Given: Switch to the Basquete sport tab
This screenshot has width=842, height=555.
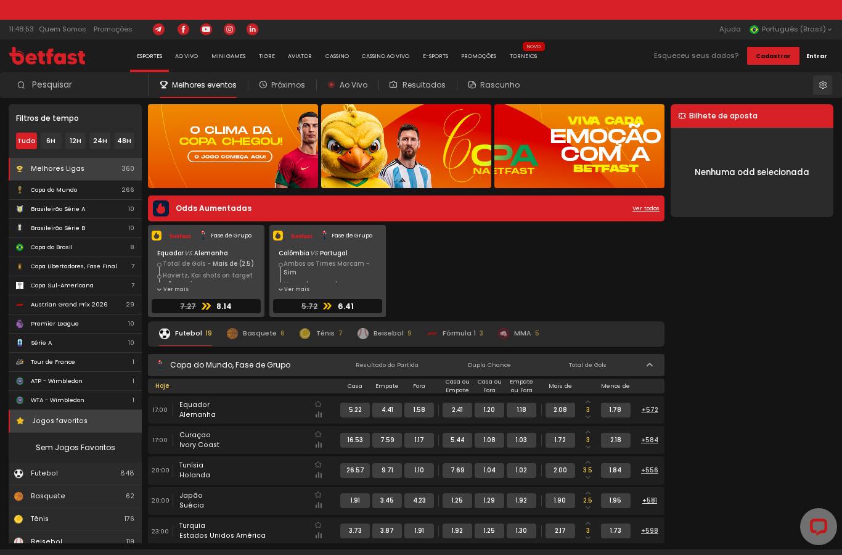Looking at the screenshot, I should [x=255, y=334].
